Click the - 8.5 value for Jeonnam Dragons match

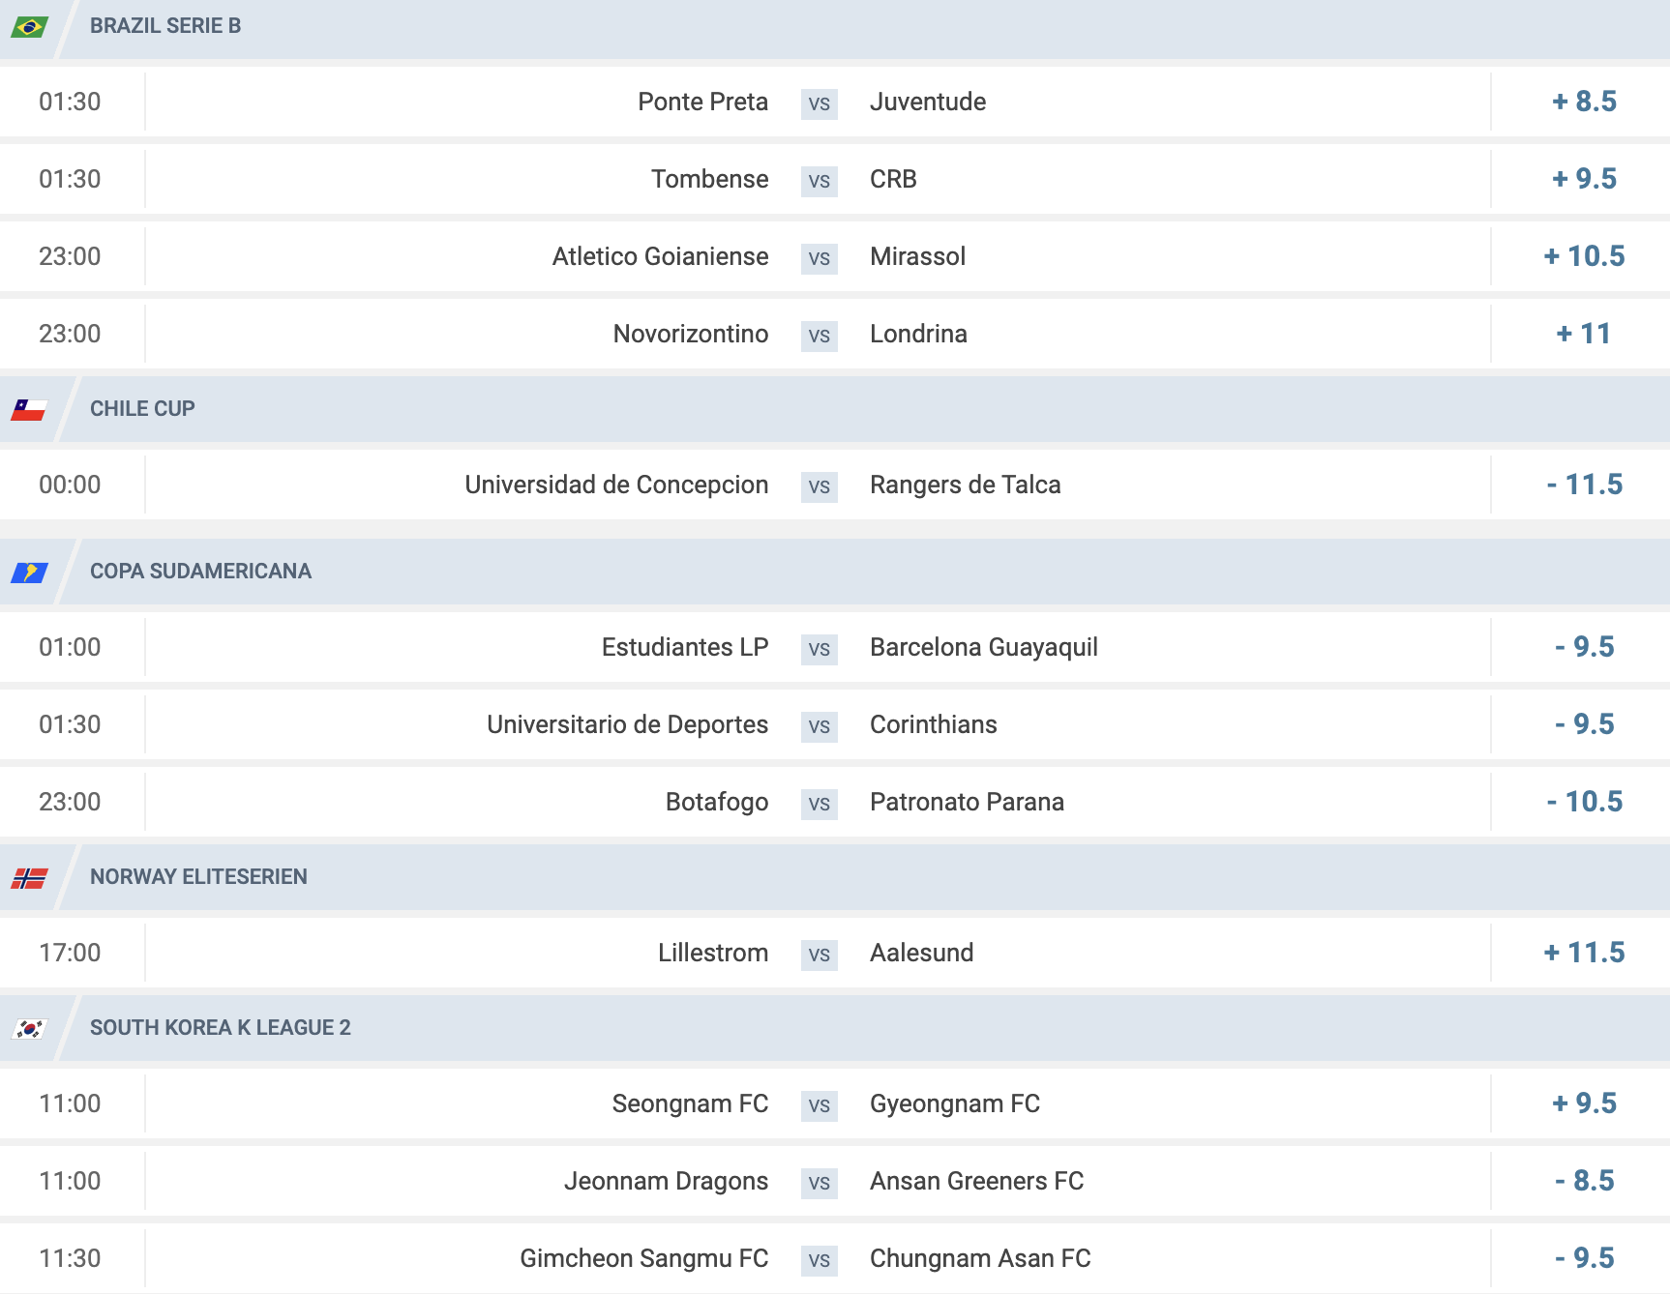click(1584, 1181)
